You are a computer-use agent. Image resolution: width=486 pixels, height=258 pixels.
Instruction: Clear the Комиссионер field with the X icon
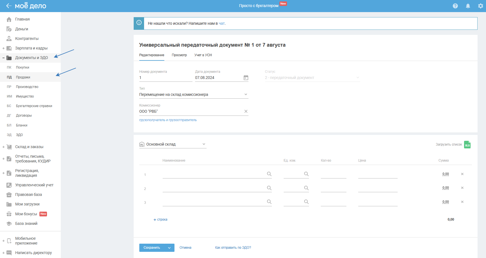[x=246, y=111]
